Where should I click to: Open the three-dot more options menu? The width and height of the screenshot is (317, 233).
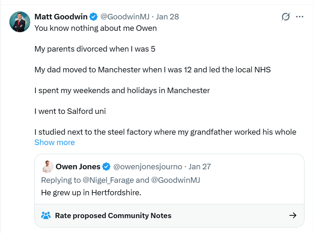(x=300, y=17)
